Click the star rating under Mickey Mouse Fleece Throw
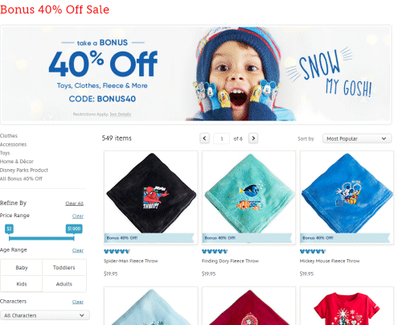402x325 pixels. (x=313, y=251)
